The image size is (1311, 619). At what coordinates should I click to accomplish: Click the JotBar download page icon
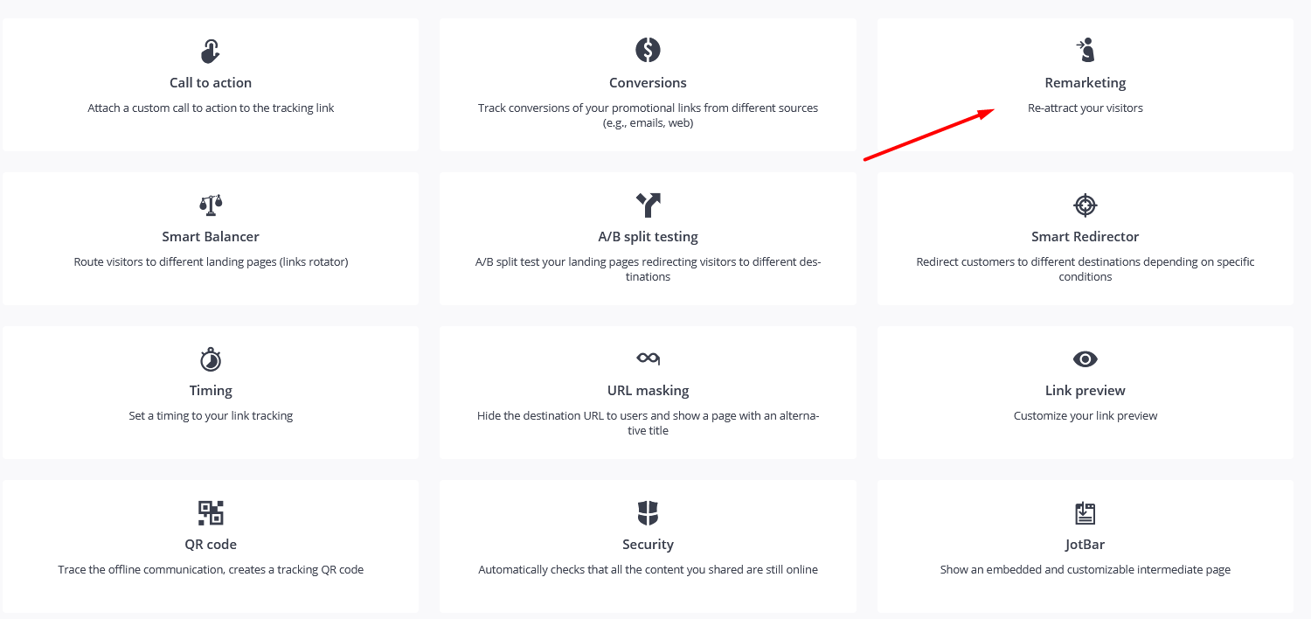click(1085, 513)
